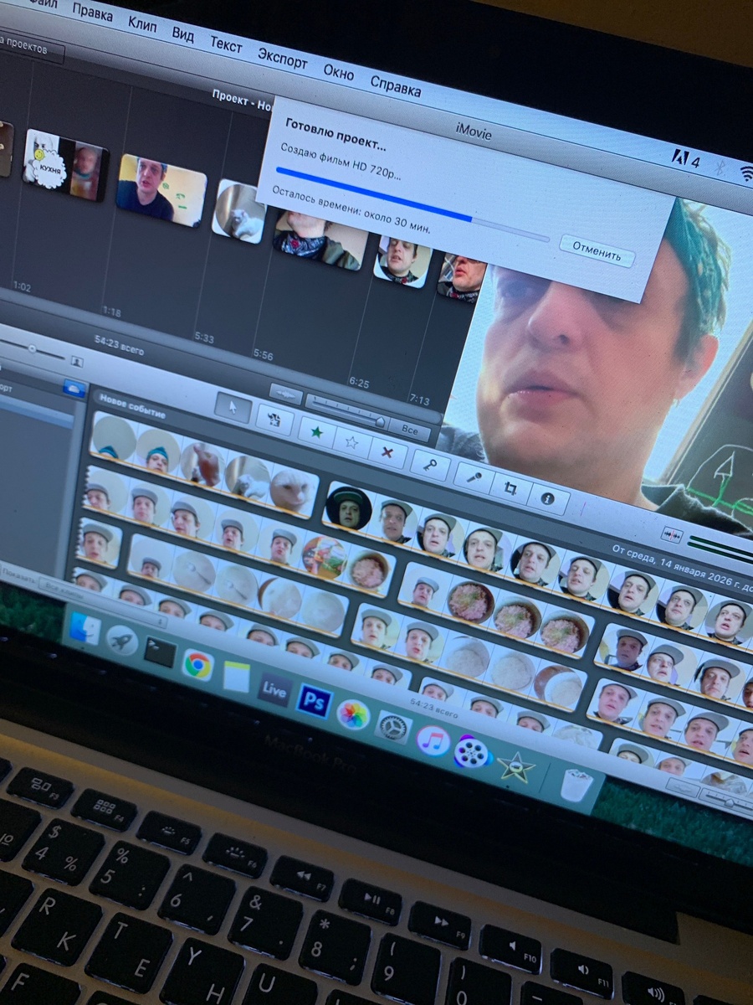This screenshot has height=1005, width=753.
Task: Open System Preferences gear in Dock
Action: click(392, 727)
